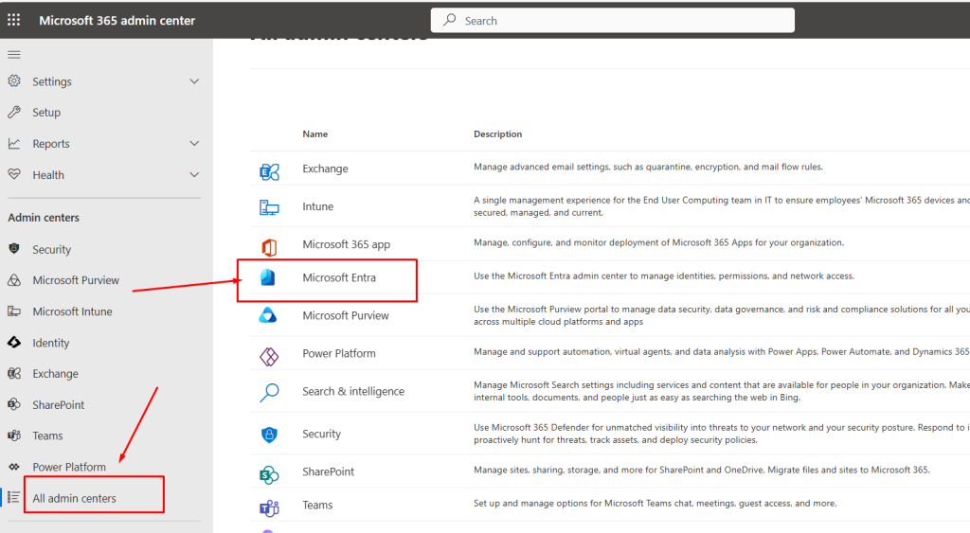Screen dimensions: 970x533
Task: Expand the Settings menu chevron
Action: point(194,81)
